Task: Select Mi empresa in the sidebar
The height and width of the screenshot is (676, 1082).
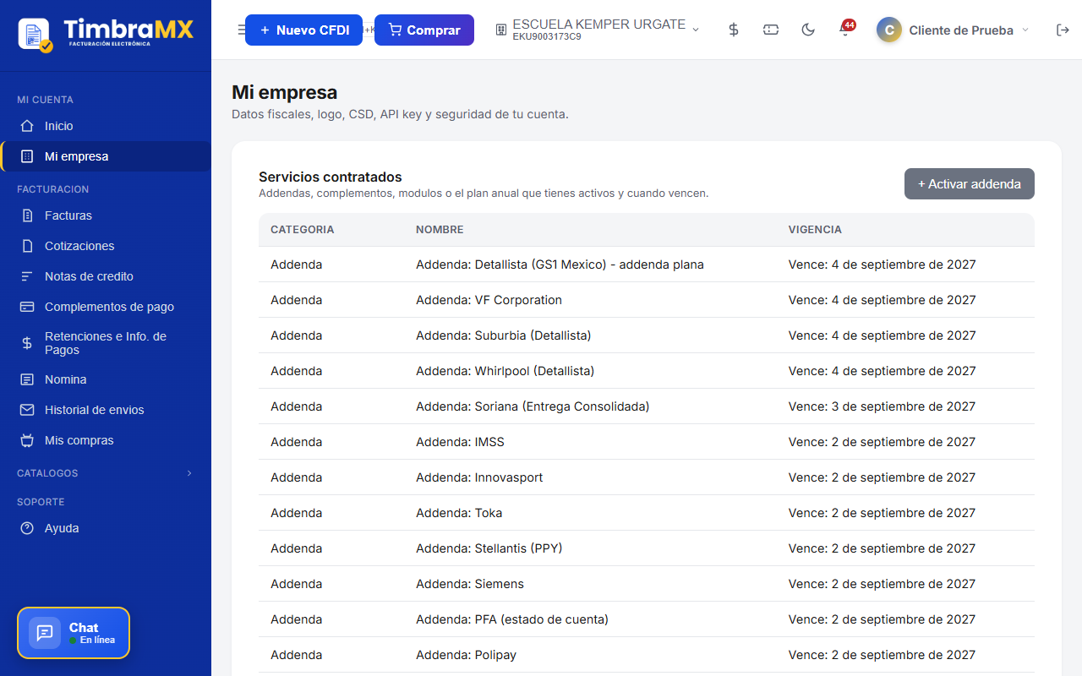Action: (106, 156)
